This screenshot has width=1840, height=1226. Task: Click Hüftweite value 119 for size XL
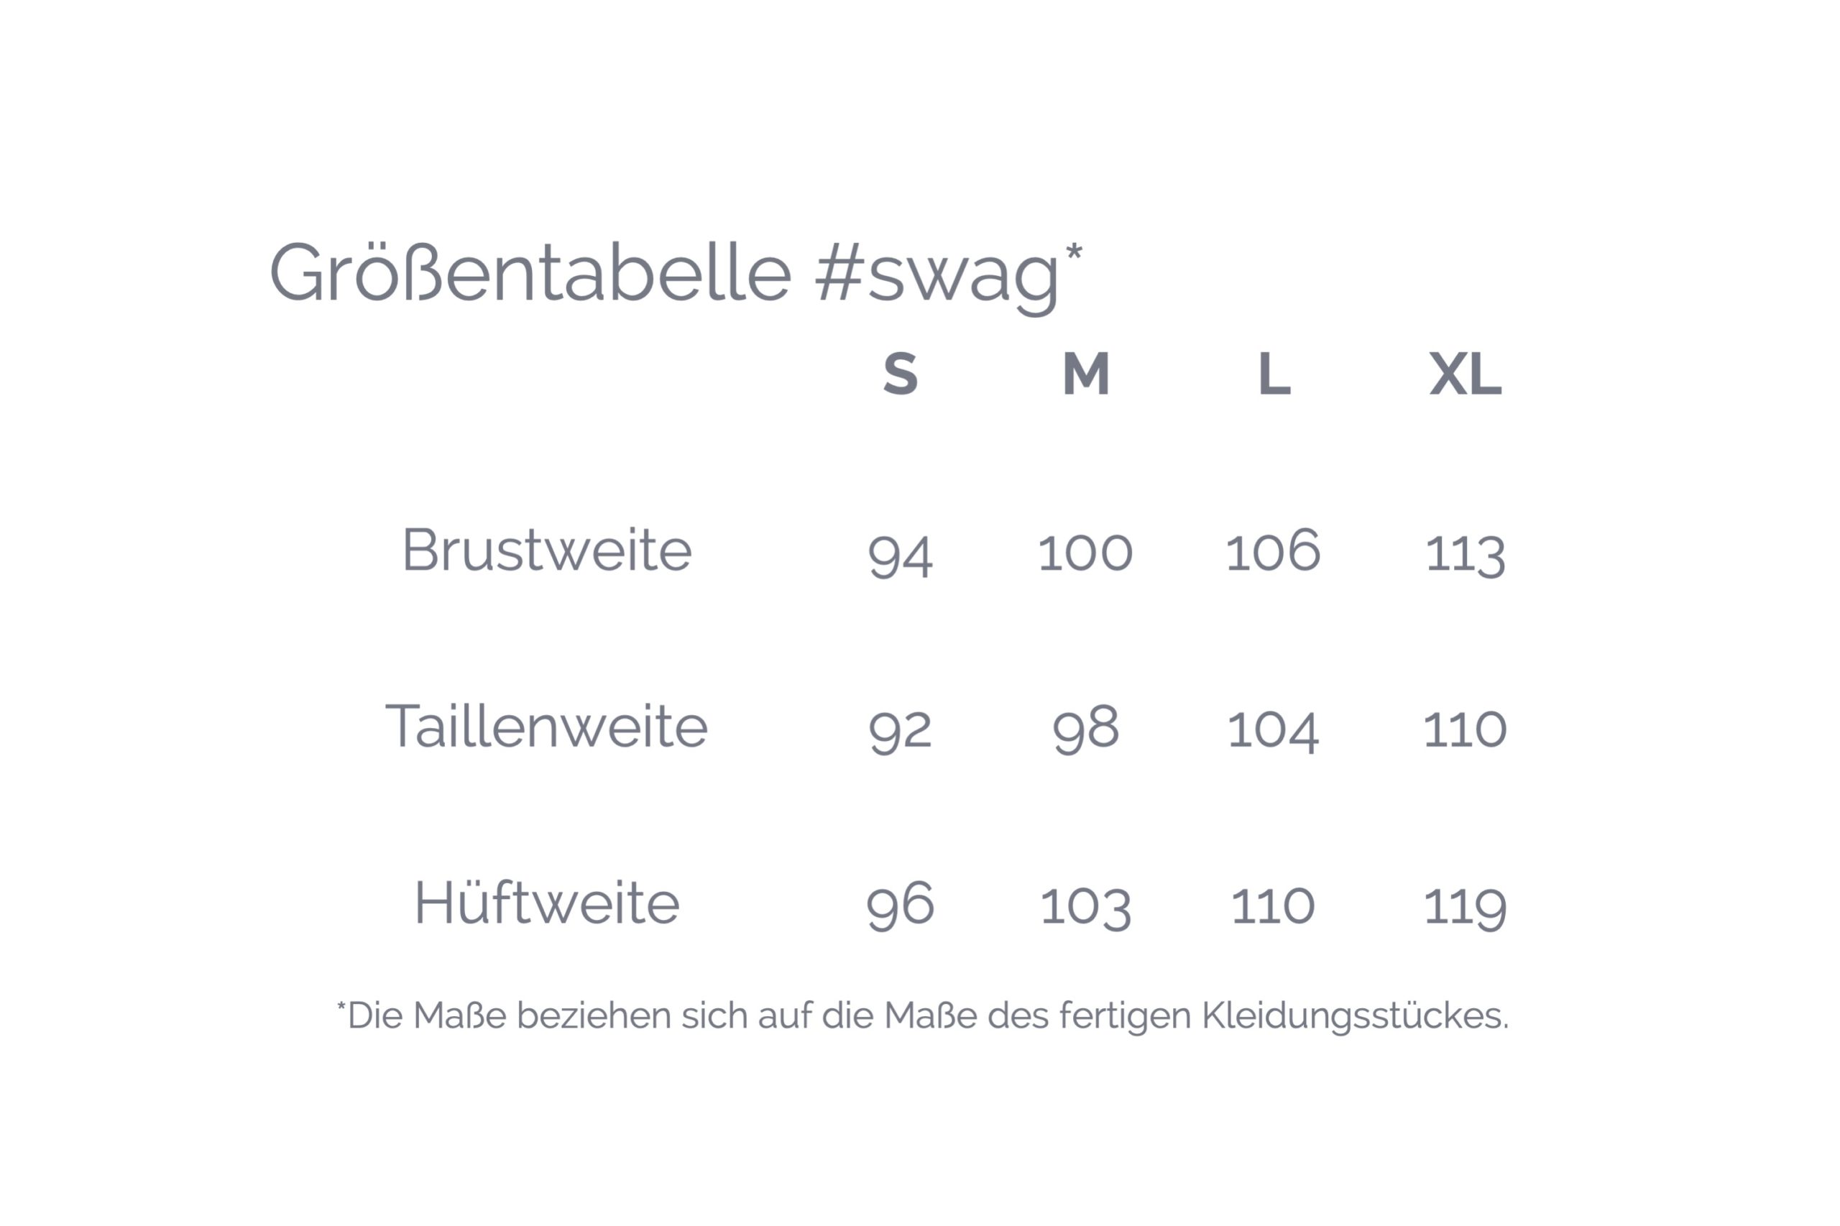[x=1465, y=907]
